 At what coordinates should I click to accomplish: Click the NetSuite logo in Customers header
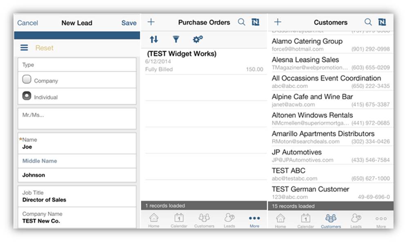[382, 22]
